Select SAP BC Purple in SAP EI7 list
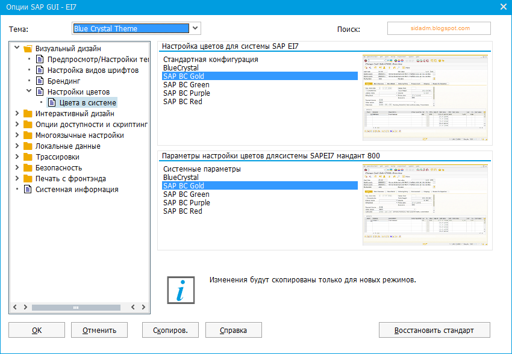 (187, 93)
